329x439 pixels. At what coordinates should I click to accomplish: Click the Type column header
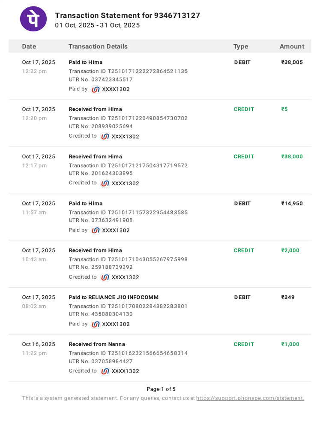(241, 46)
